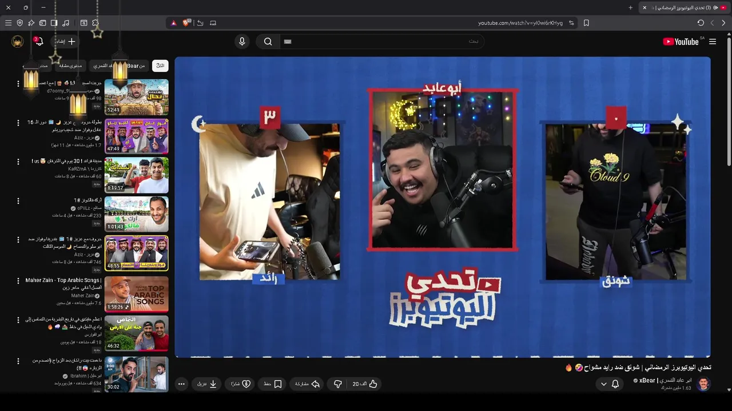
Task: Open the 52:41 recommended video thumbnail
Action: tap(137, 97)
